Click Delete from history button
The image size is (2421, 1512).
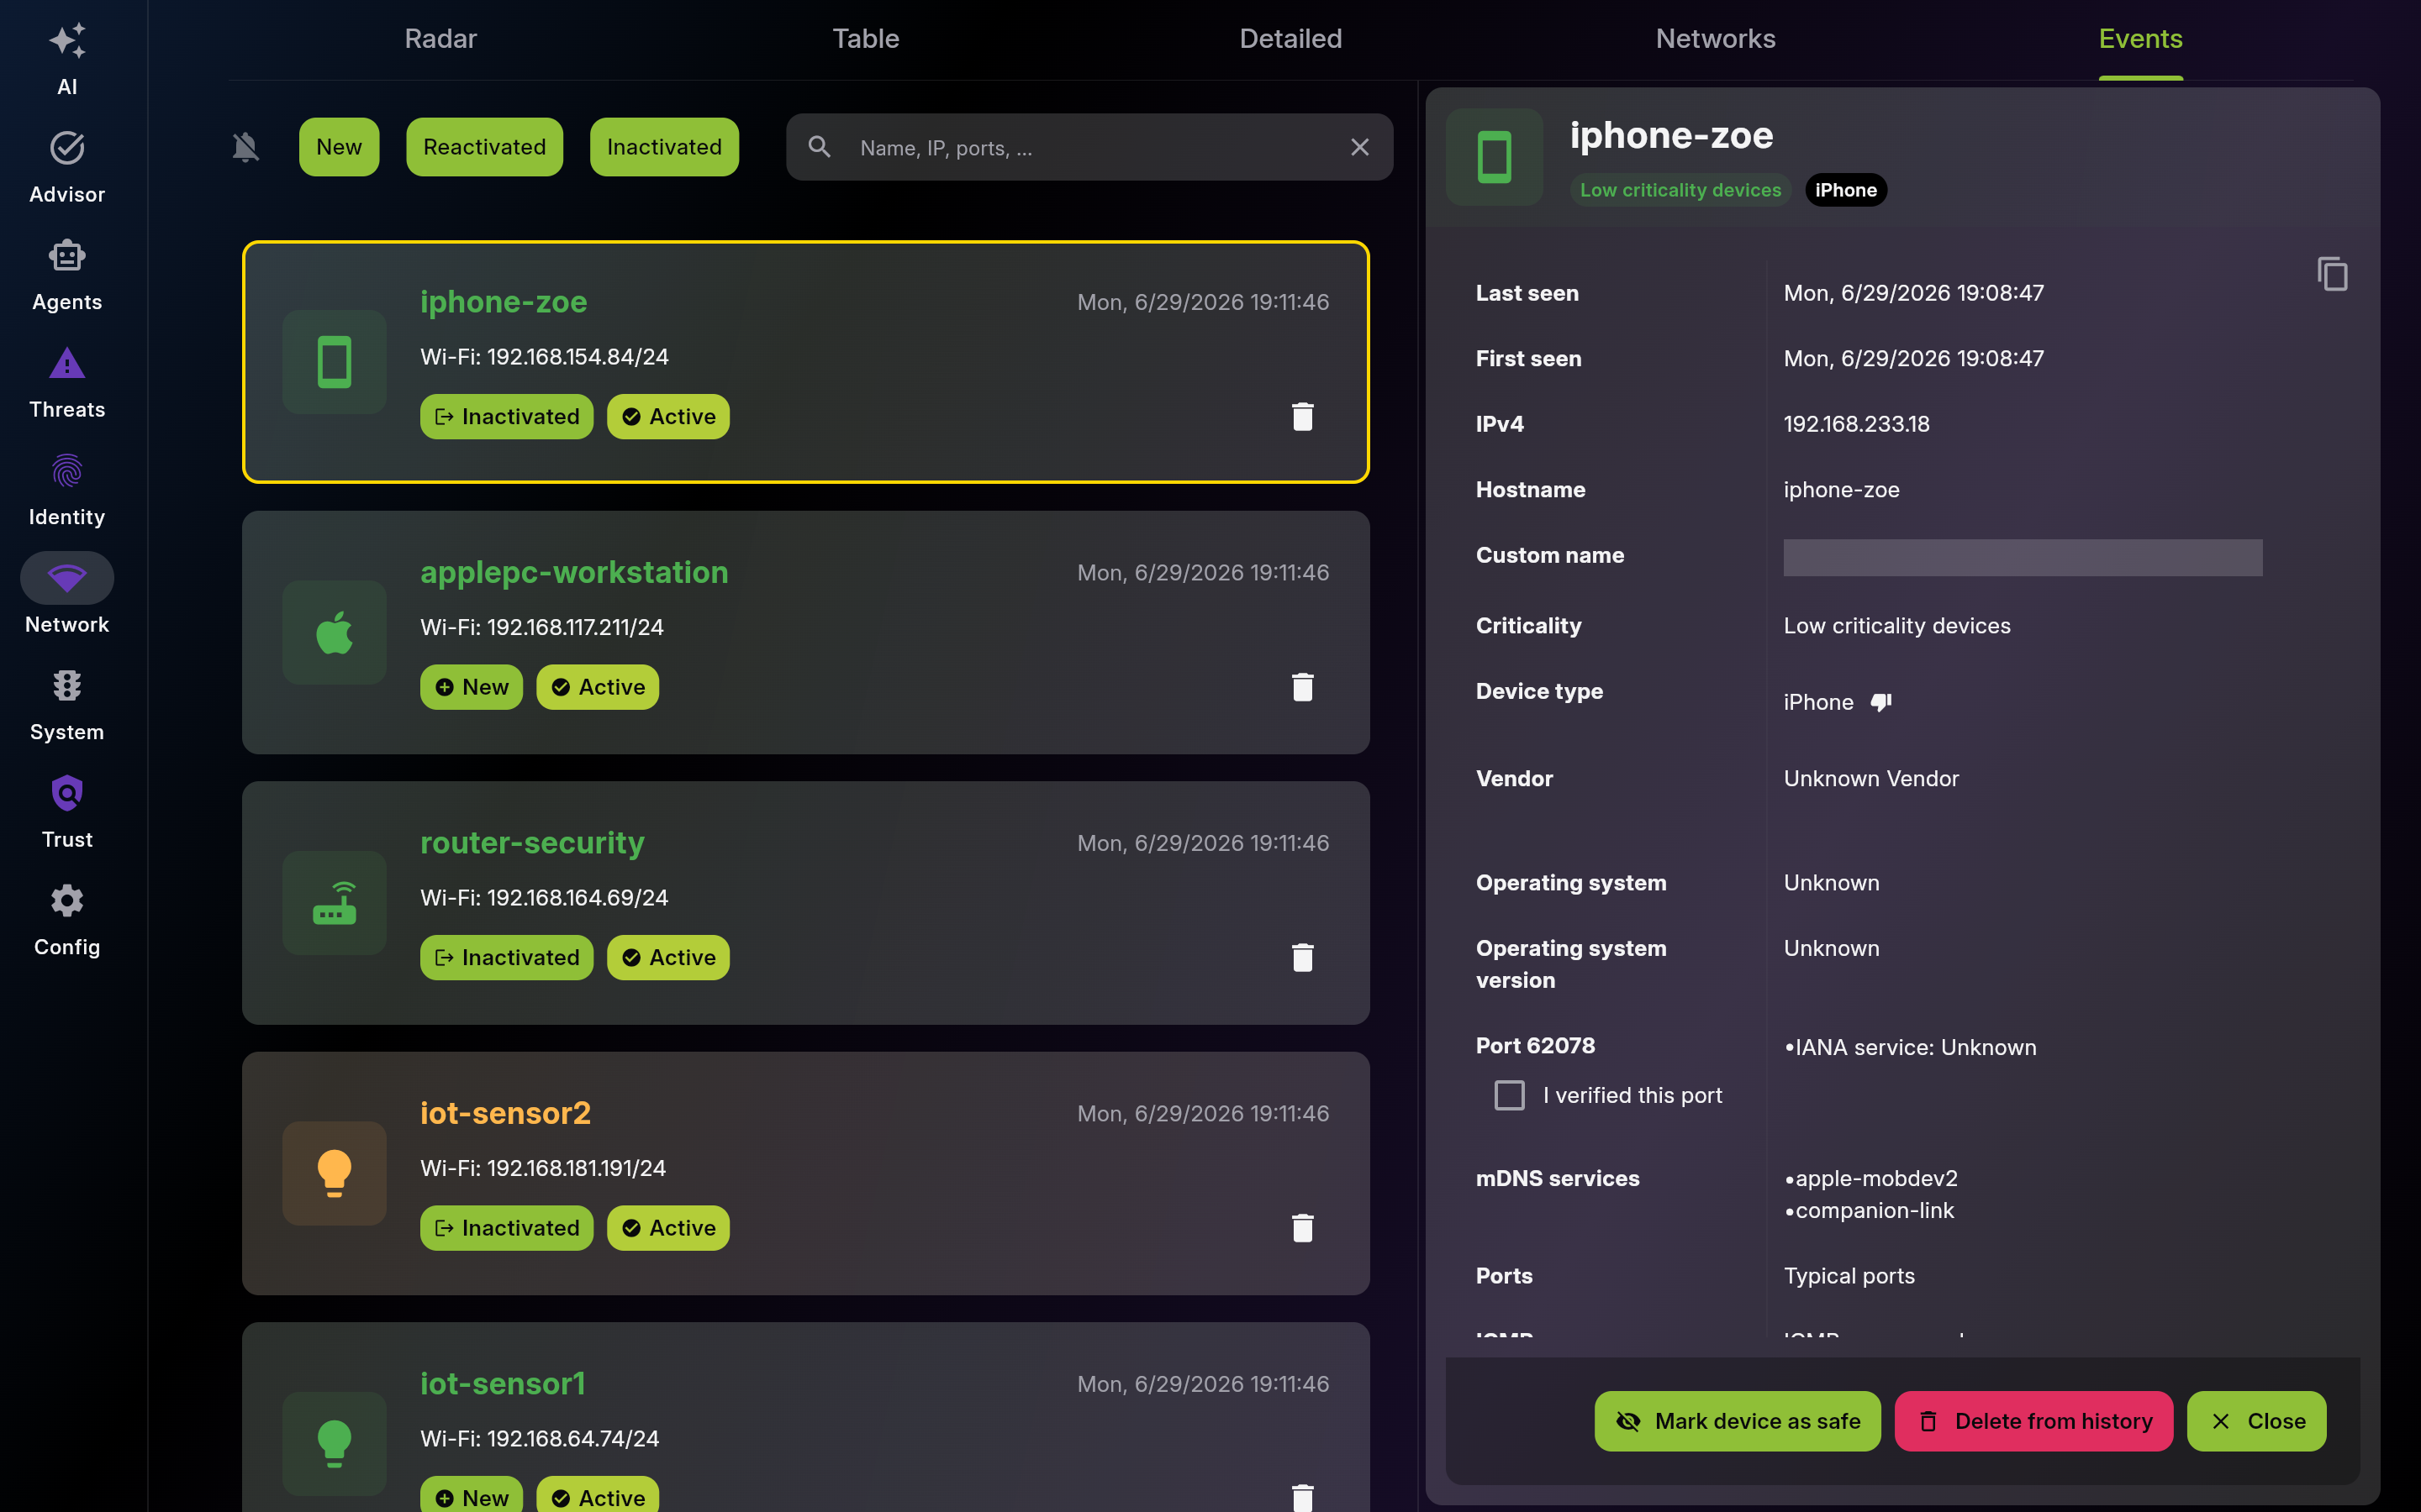click(2033, 1421)
